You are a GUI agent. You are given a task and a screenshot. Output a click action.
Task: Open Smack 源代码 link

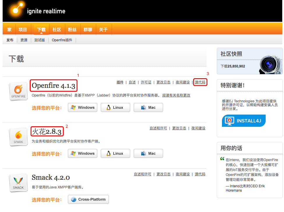tap(200, 174)
